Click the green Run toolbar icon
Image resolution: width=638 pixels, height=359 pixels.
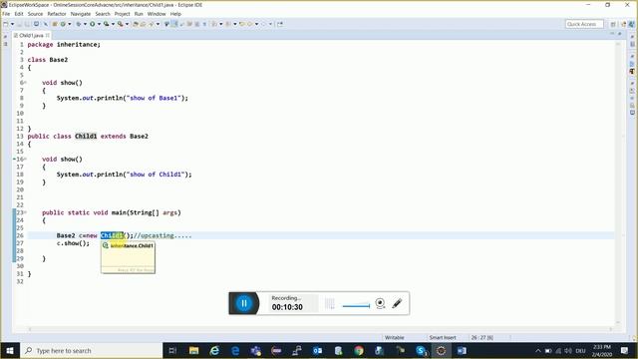click(x=93, y=24)
